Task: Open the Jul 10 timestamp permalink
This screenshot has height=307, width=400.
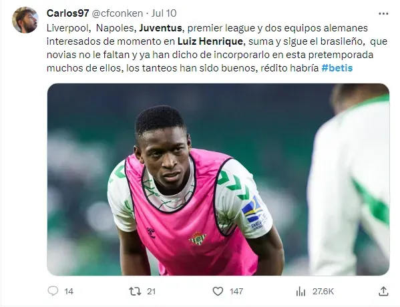Action: tap(164, 13)
